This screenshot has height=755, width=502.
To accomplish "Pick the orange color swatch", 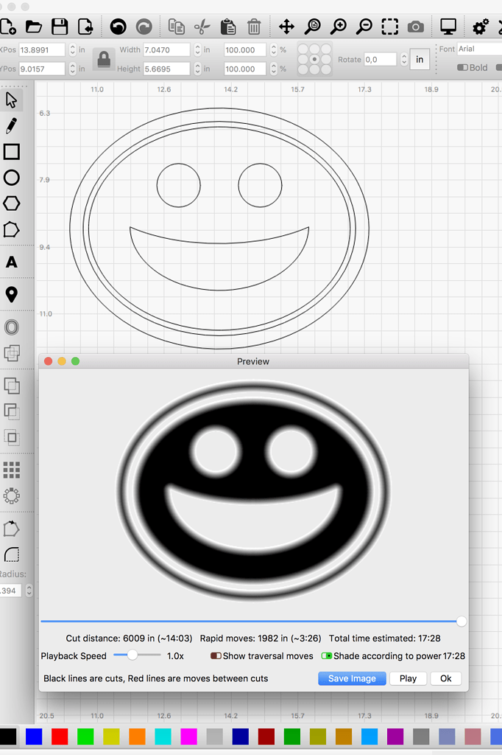I will coord(137,737).
